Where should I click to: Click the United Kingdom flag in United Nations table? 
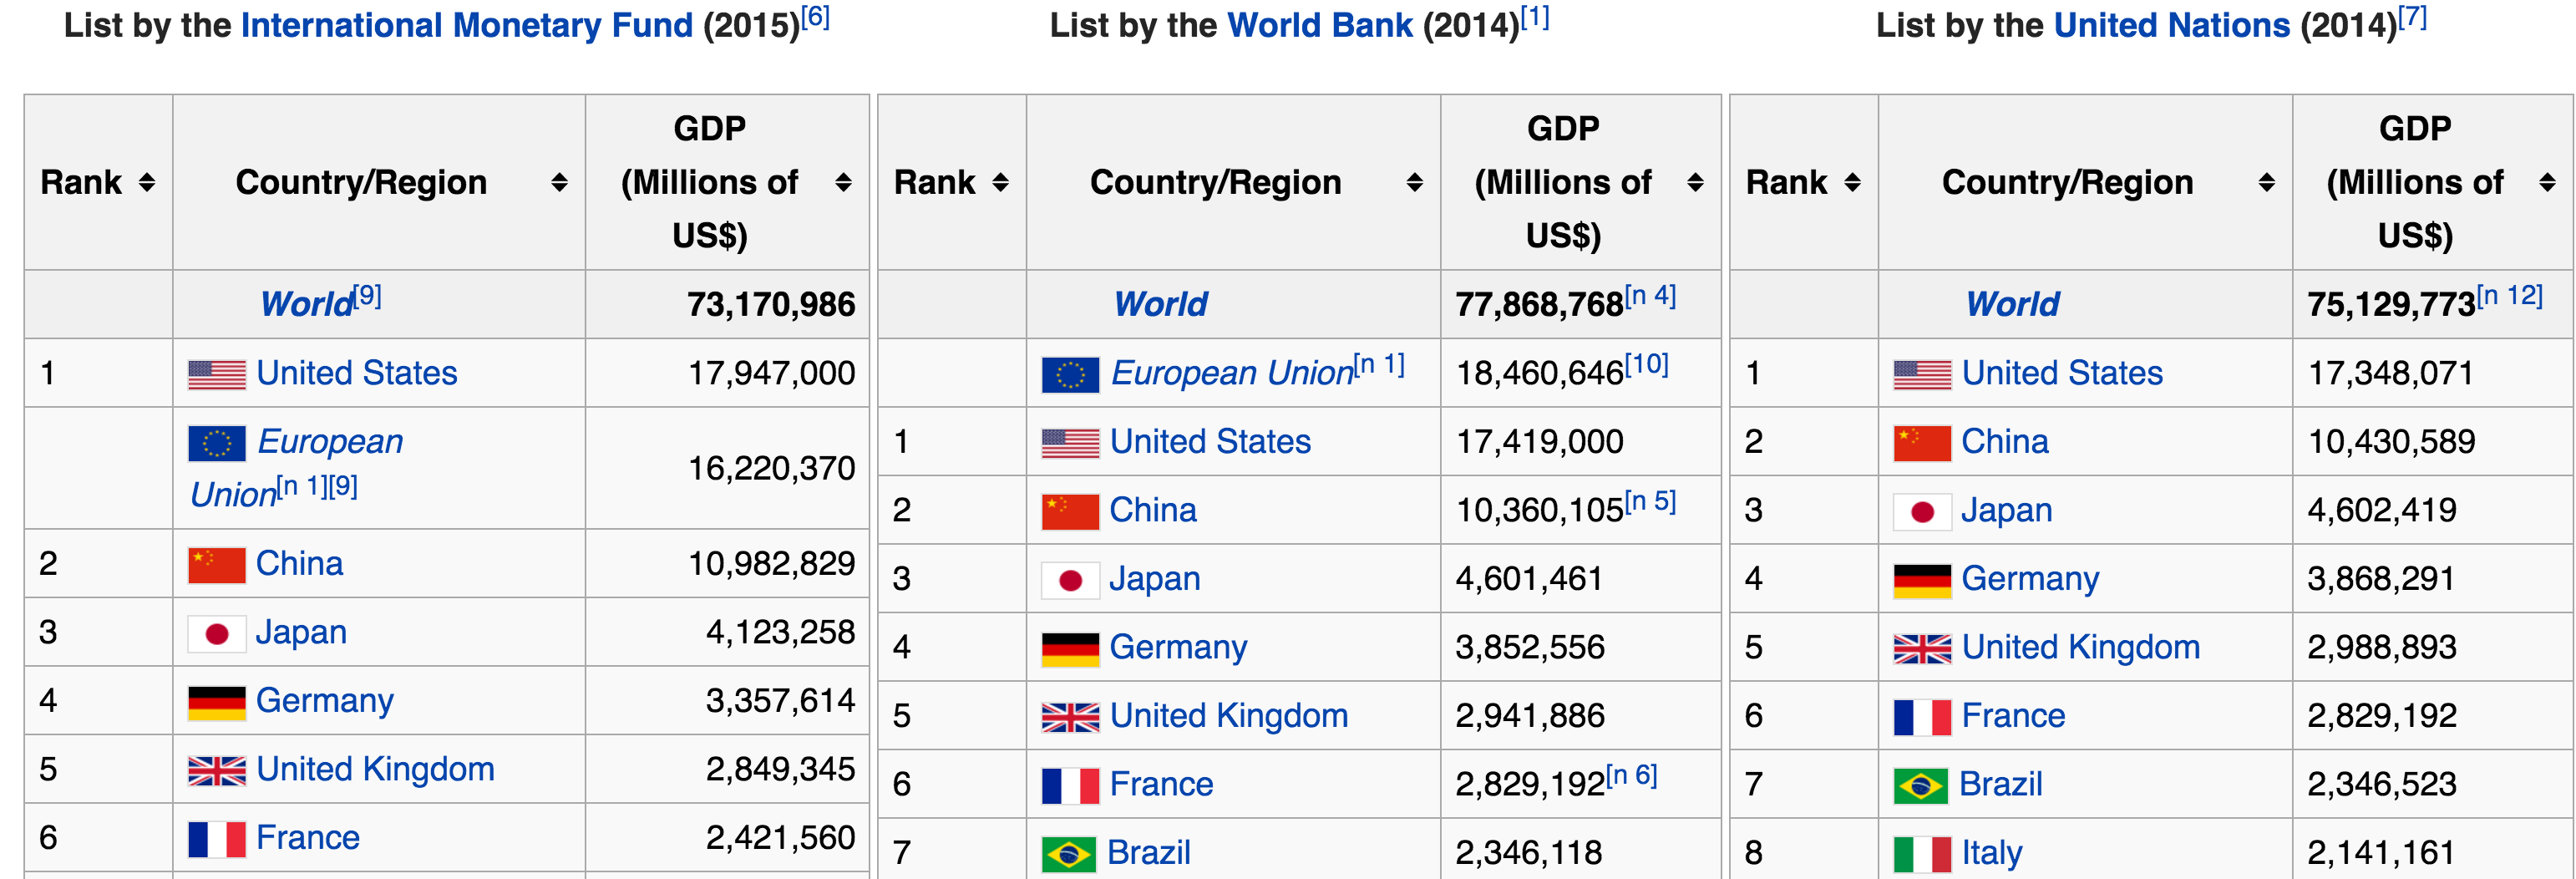tap(1921, 649)
